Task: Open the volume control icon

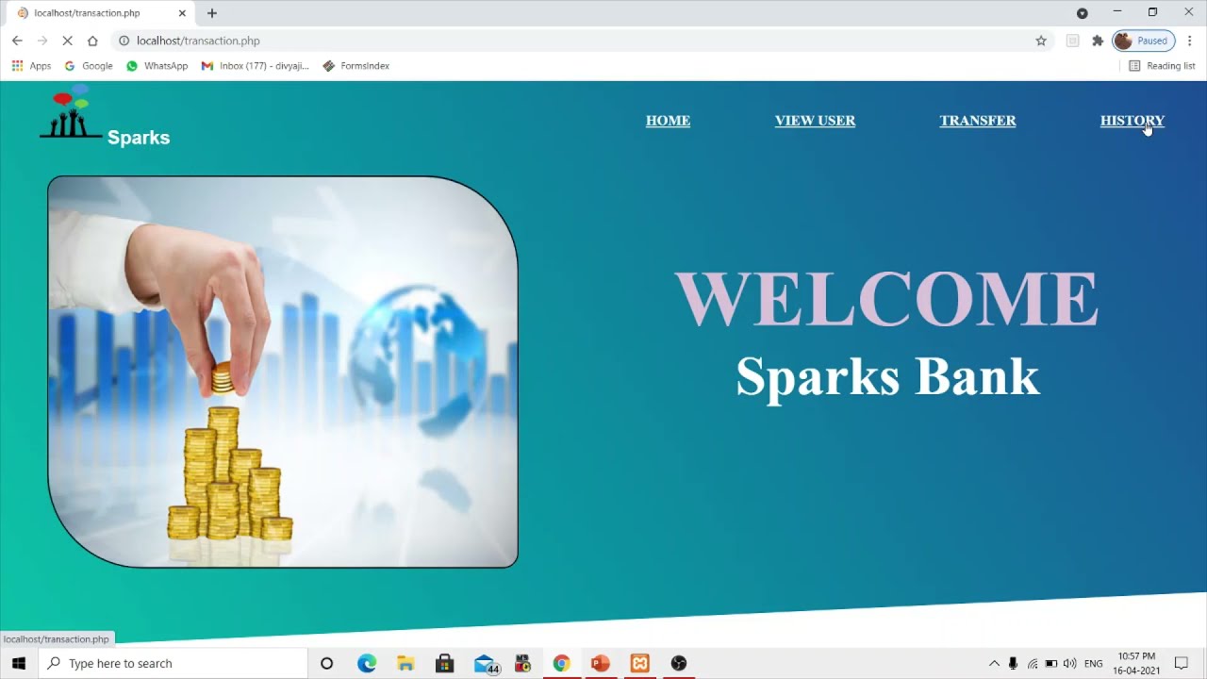Action: click(x=1069, y=663)
